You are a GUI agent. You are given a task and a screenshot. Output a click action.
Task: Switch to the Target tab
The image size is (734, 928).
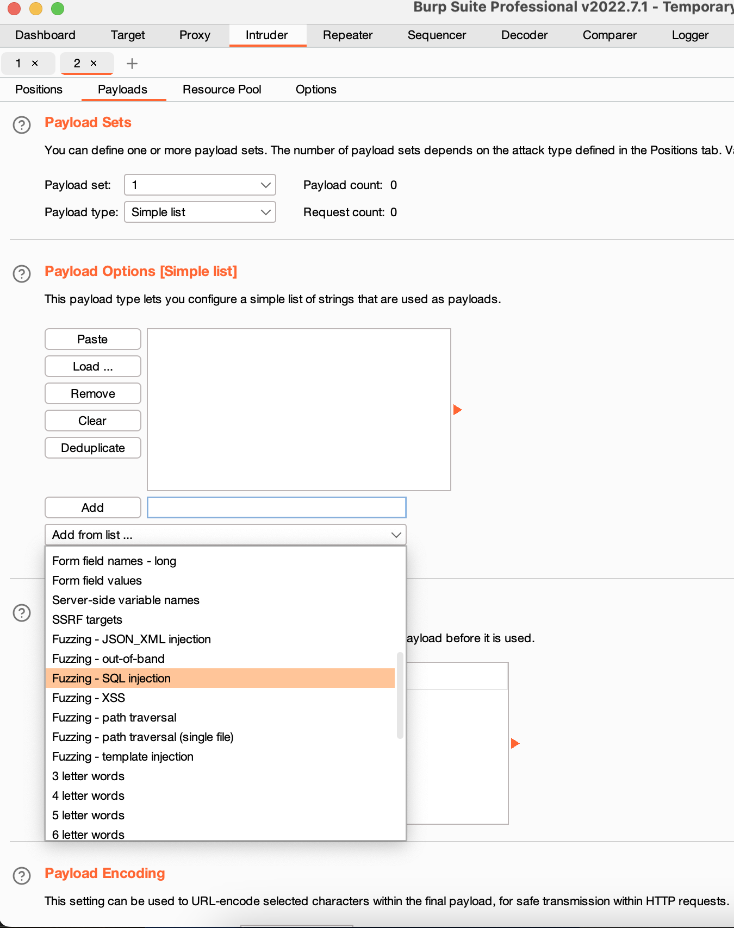[128, 35]
